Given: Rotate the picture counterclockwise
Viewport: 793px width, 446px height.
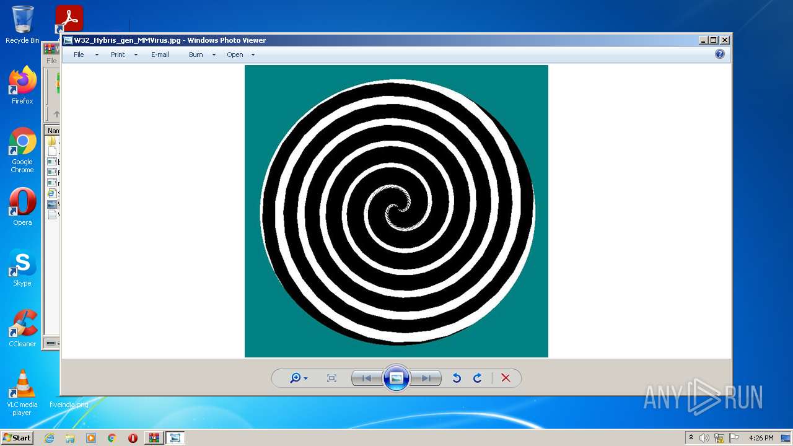Looking at the screenshot, I should 457,378.
